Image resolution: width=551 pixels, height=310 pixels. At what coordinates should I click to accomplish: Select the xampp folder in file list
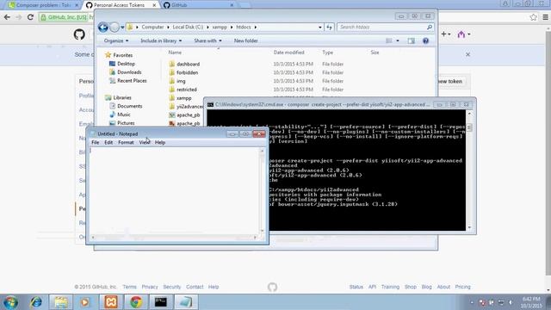(x=183, y=98)
